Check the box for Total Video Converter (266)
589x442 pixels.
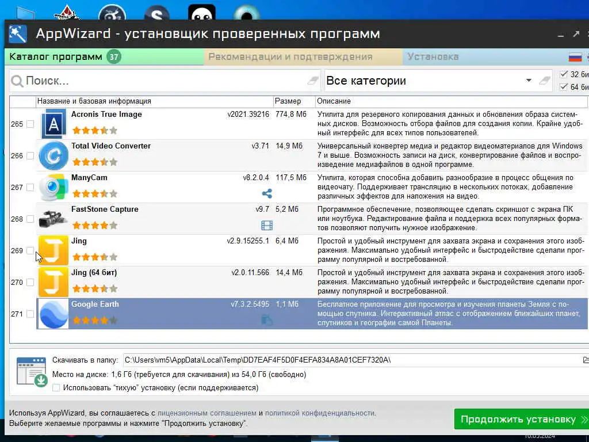click(30, 155)
